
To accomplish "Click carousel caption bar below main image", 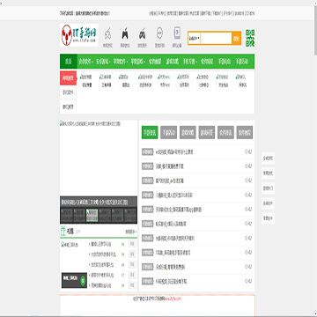I will click(x=99, y=203).
